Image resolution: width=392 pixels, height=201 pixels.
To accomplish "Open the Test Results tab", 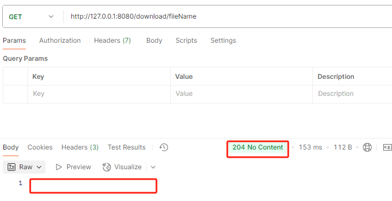I will pyautogui.click(x=126, y=147).
